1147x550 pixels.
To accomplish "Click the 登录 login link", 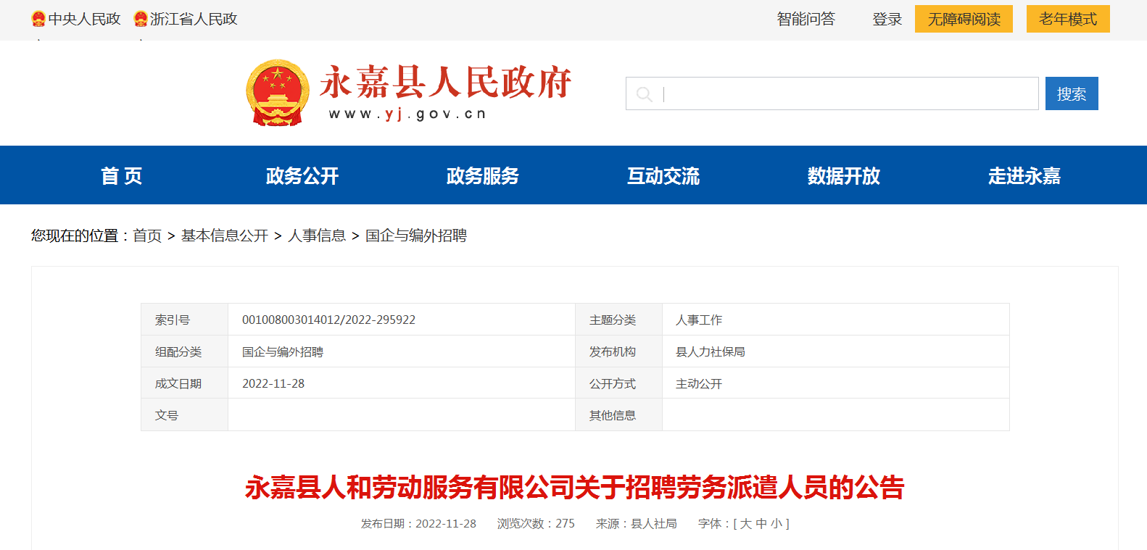I will coord(887,19).
